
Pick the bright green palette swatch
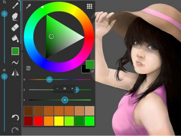point(89,121)
